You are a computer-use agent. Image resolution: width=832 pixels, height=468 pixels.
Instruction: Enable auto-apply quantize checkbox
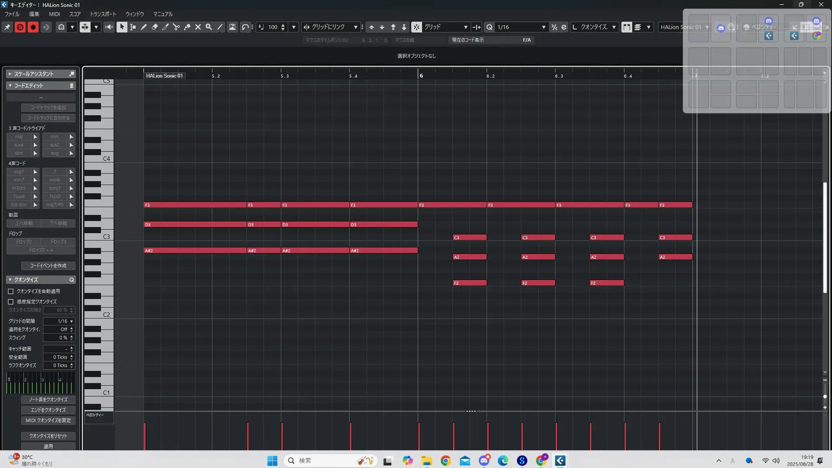coord(11,292)
